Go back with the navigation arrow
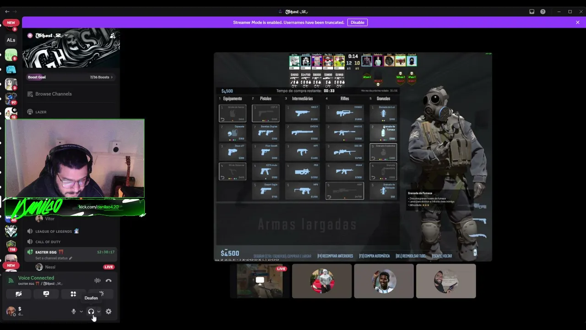 pyautogui.click(x=7, y=11)
